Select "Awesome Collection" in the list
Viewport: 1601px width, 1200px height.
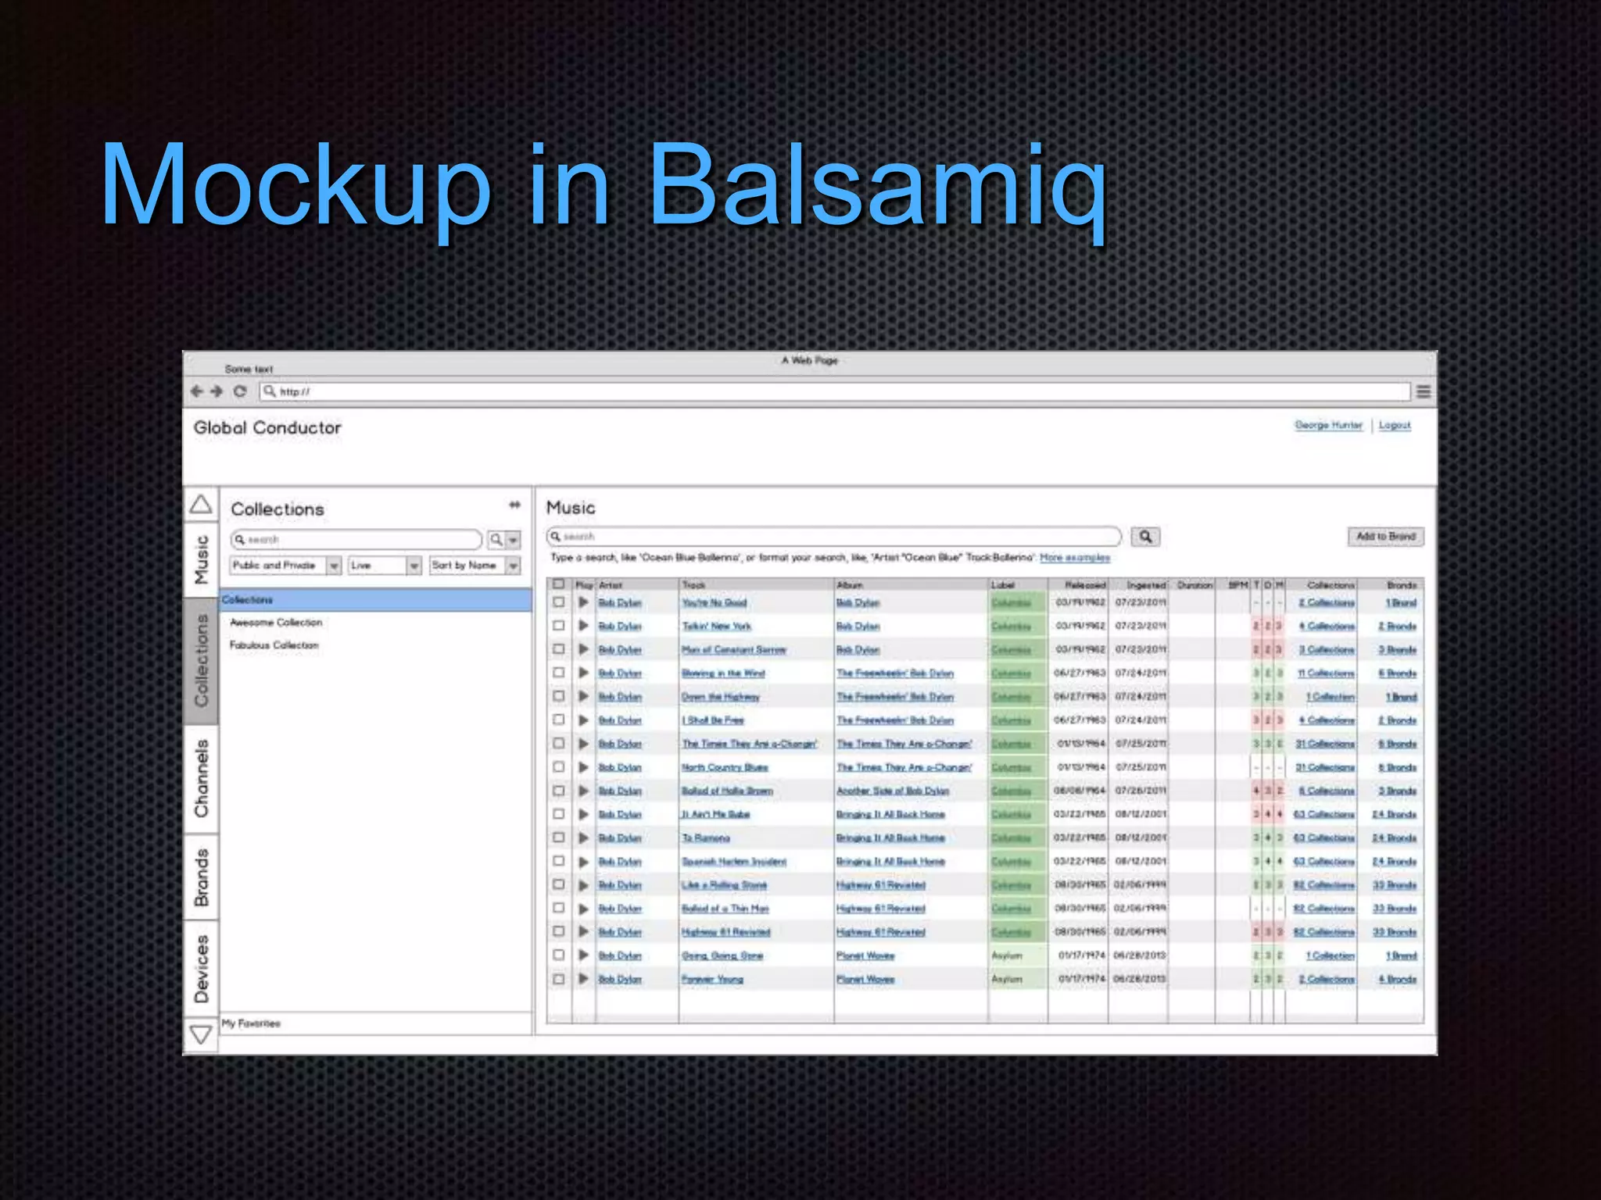point(276,623)
